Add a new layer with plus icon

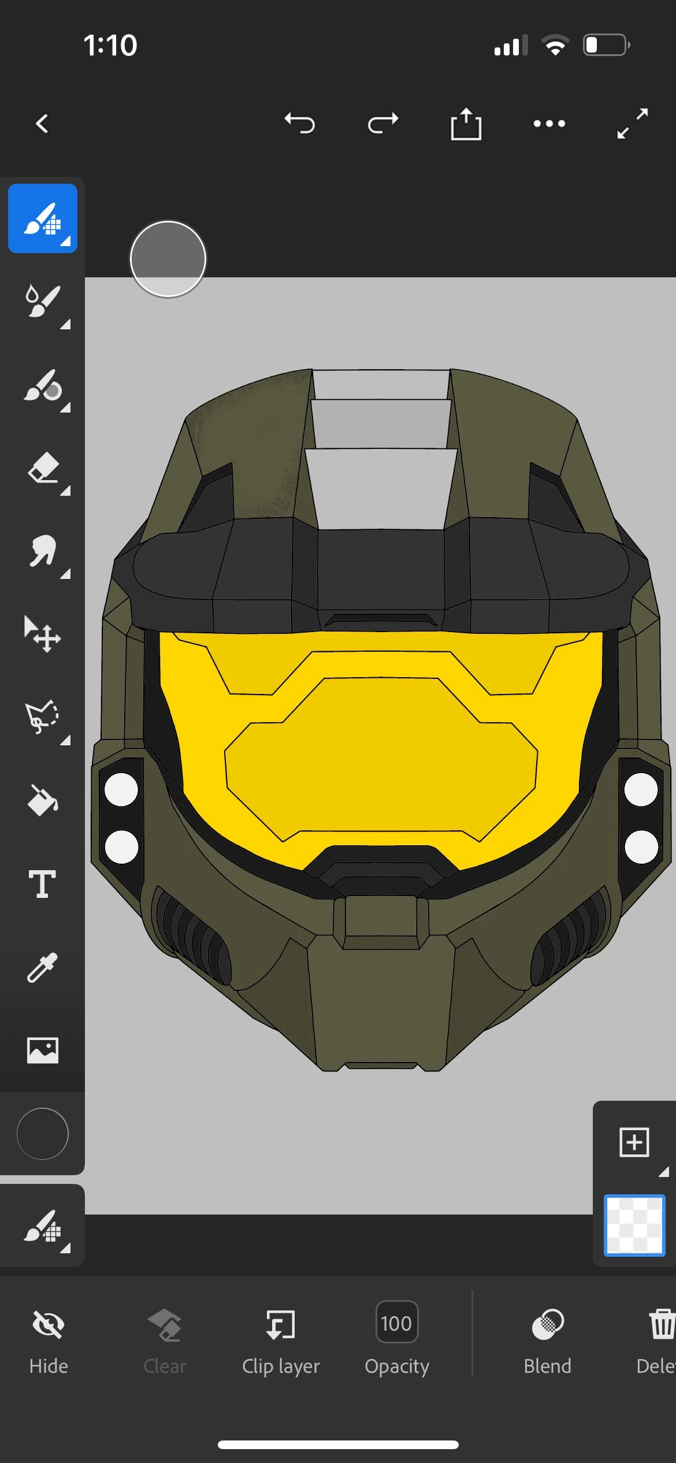[634, 1142]
